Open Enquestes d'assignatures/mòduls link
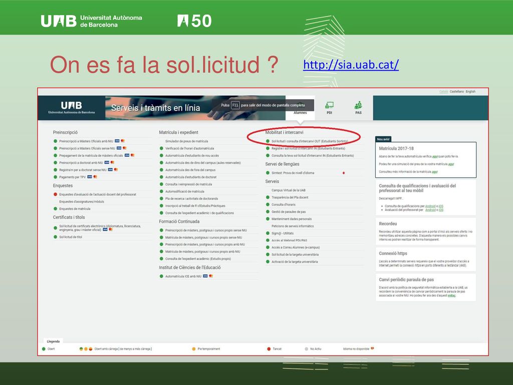 (82, 202)
